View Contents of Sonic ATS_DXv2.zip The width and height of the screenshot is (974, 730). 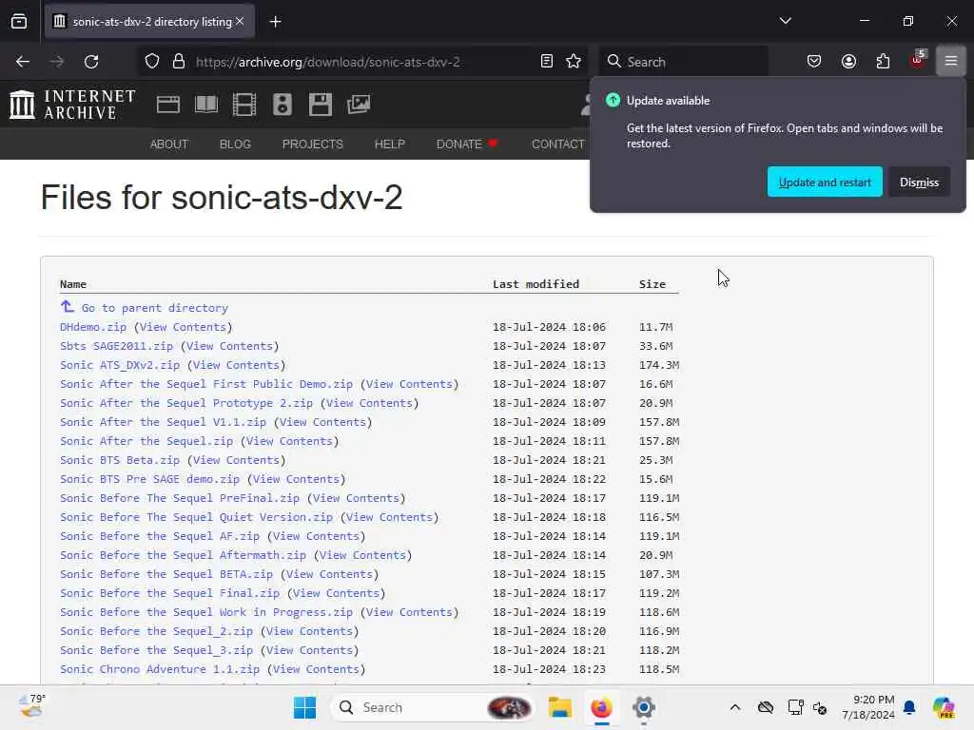click(x=237, y=365)
